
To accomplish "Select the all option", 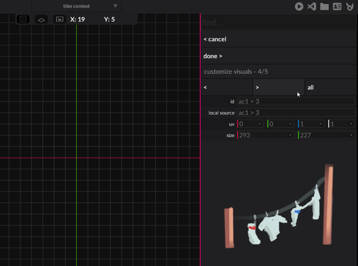I will coord(330,87).
